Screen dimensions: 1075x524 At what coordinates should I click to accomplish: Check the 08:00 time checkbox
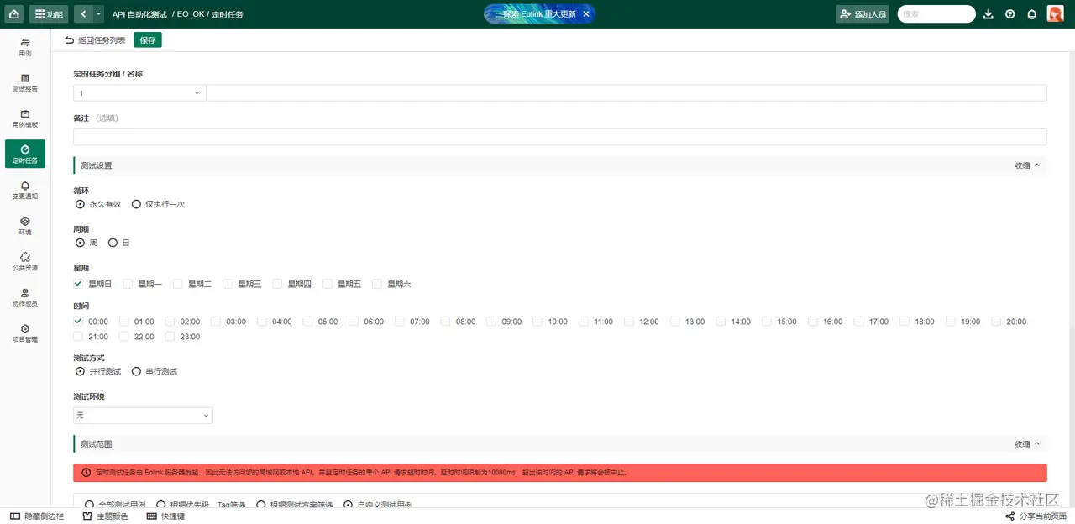pyautogui.click(x=445, y=321)
